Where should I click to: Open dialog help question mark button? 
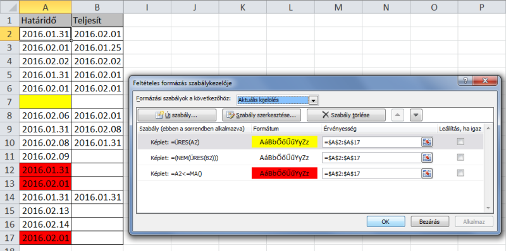pos(466,81)
